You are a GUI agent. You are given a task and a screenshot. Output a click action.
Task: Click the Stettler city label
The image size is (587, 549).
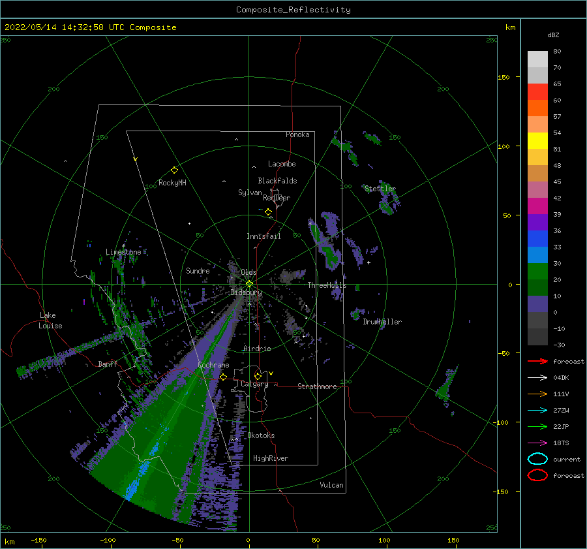click(x=380, y=189)
